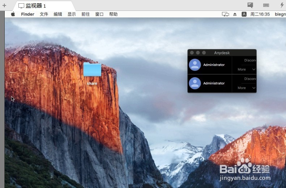Close the Anydesk window
The width and height of the screenshot is (286, 188).
192,53
